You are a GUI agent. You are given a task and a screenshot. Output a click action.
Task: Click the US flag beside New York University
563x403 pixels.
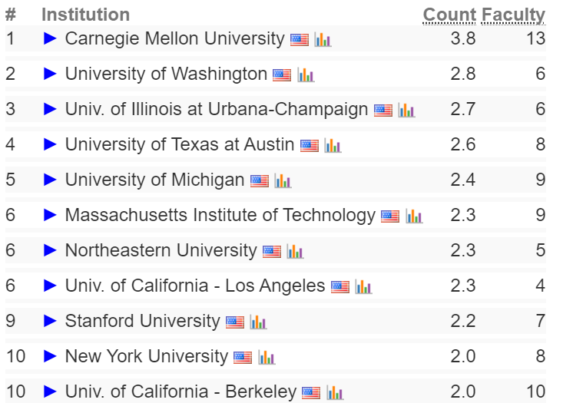[x=243, y=358]
